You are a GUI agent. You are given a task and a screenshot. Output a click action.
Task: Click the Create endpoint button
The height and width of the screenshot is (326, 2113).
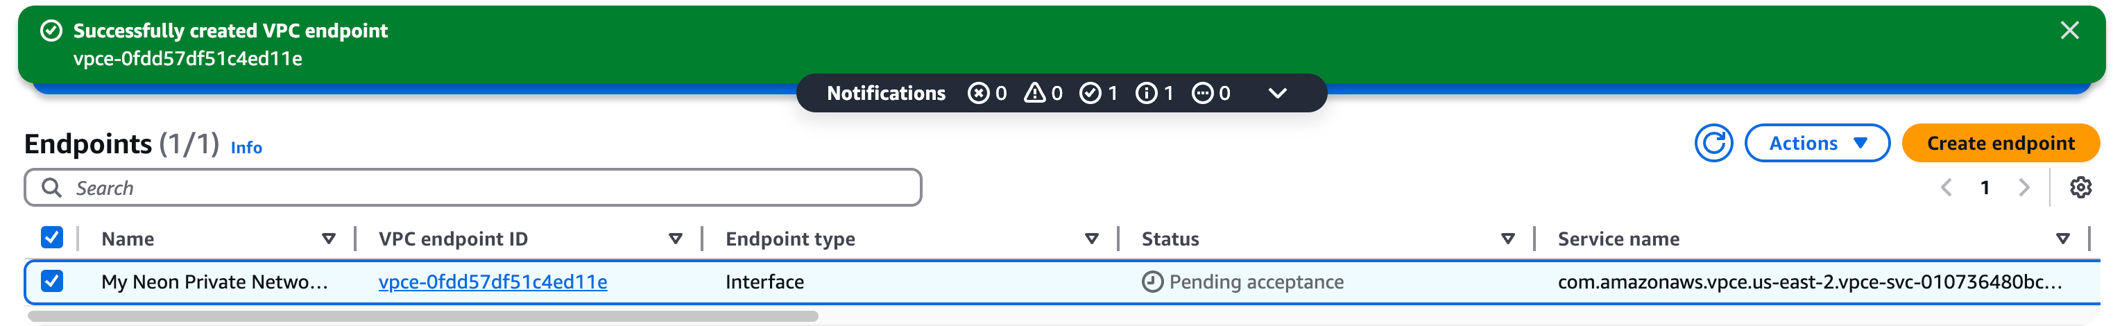point(2000,144)
